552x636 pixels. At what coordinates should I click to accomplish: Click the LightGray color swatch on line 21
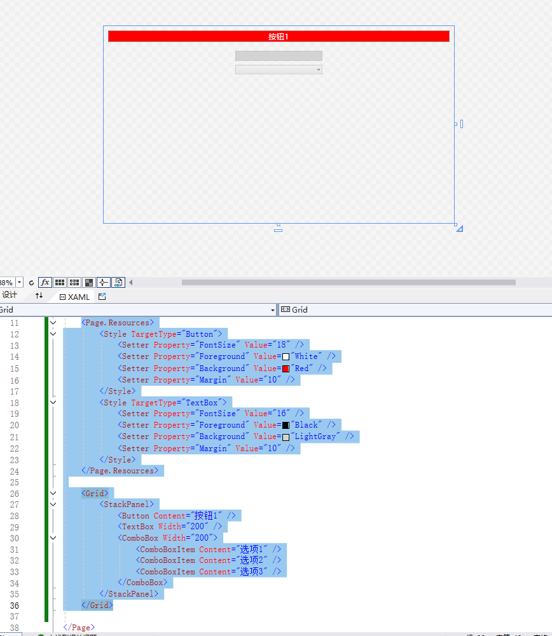pyautogui.click(x=286, y=437)
